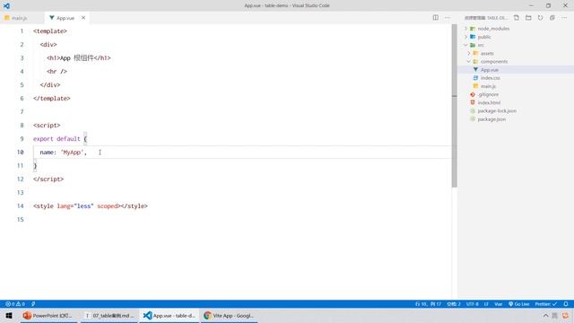
Task: Switch to 07_table markdown taskbar window
Action: click(x=109, y=315)
